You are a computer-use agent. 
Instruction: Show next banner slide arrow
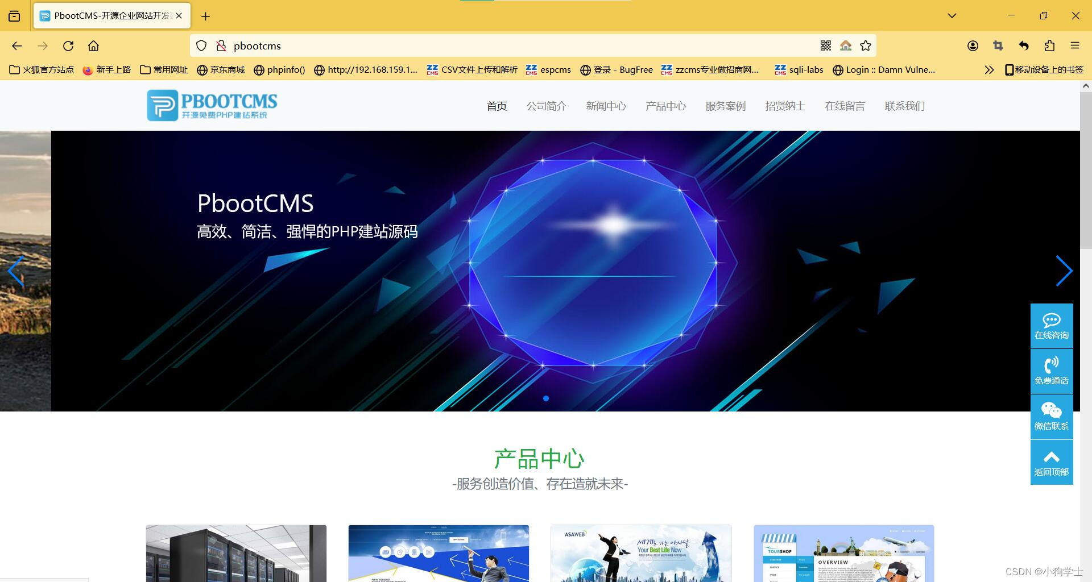tap(1064, 271)
